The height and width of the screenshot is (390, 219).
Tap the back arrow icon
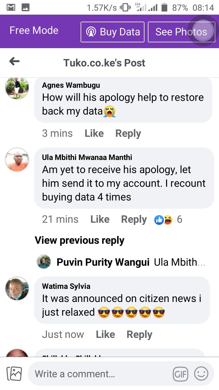(14, 62)
